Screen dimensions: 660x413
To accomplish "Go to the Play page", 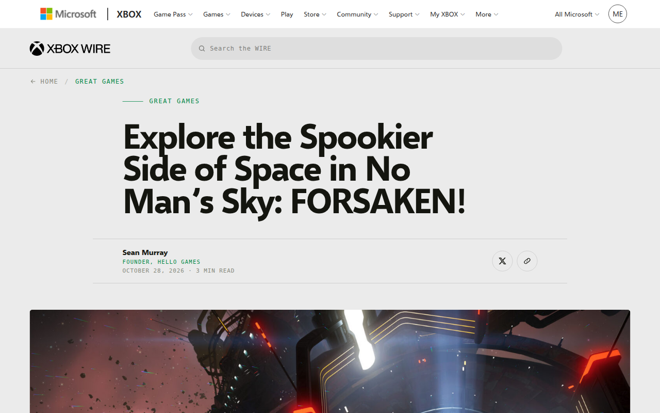I will pyautogui.click(x=287, y=14).
